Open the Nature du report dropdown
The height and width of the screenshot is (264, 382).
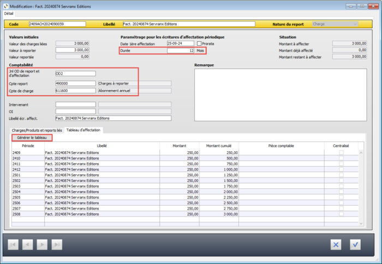pyautogui.click(x=335, y=24)
